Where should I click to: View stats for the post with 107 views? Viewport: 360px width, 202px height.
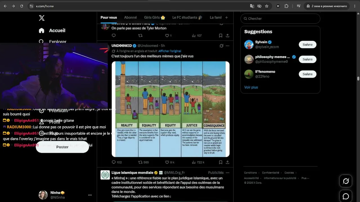(197, 36)
